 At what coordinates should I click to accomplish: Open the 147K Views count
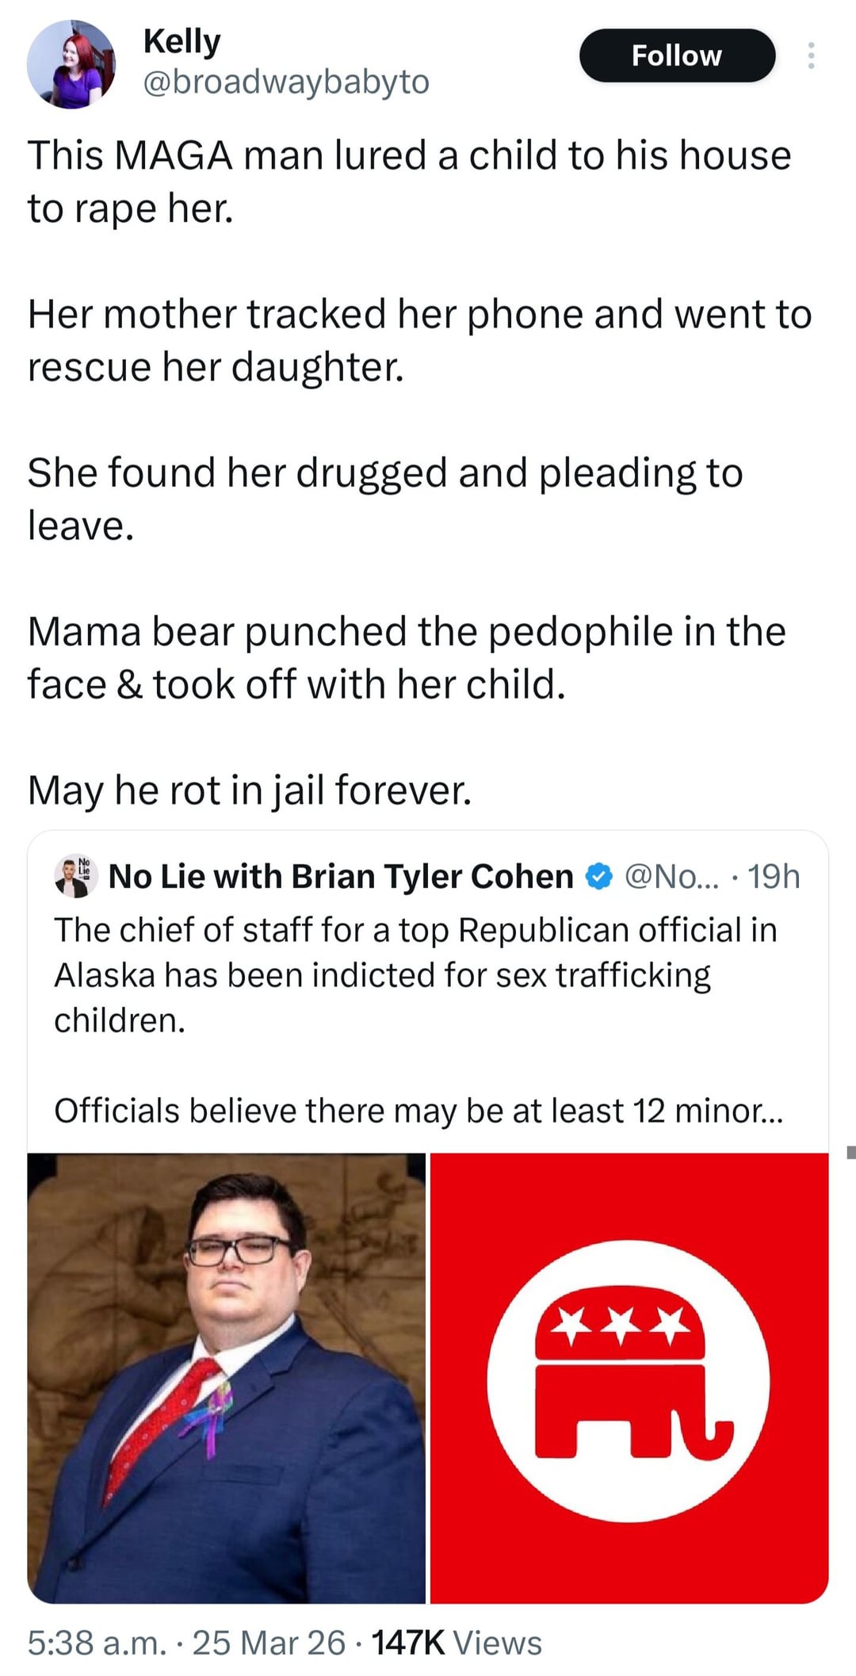click(x=457, y=1643)
